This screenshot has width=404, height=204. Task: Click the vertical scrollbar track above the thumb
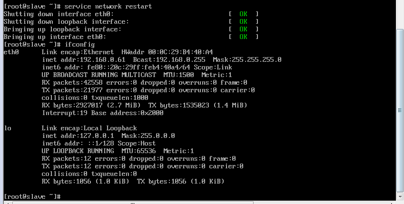coord(400,15)
